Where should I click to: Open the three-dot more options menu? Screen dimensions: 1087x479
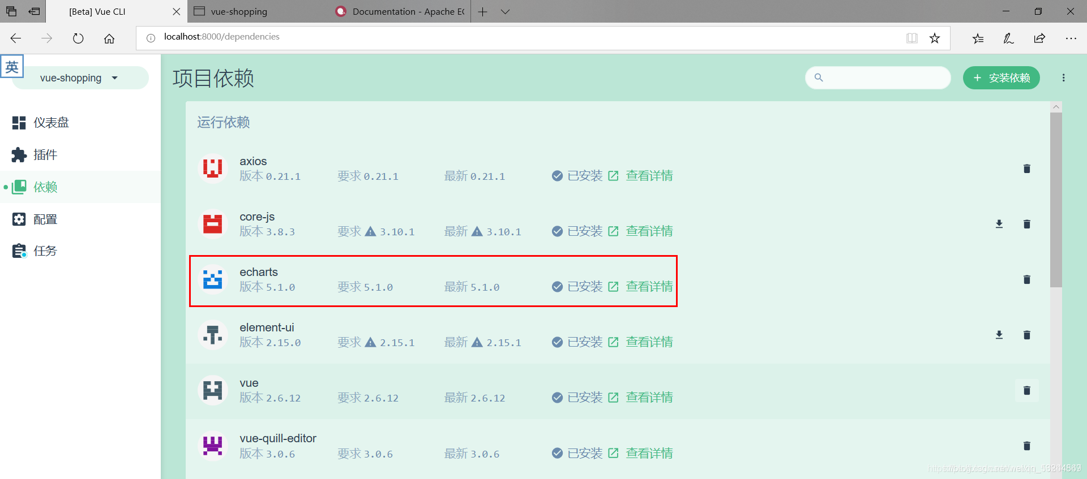[1063, 77]
